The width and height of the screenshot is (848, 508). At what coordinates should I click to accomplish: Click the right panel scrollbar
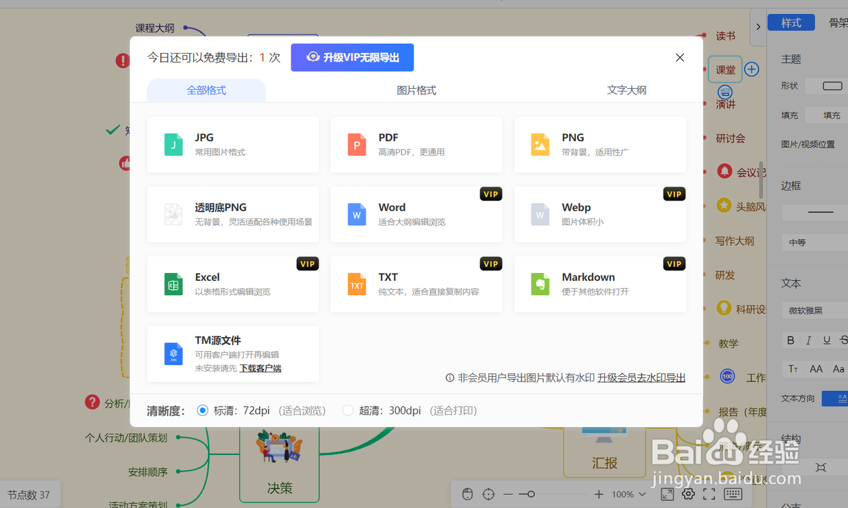[761, 180]
